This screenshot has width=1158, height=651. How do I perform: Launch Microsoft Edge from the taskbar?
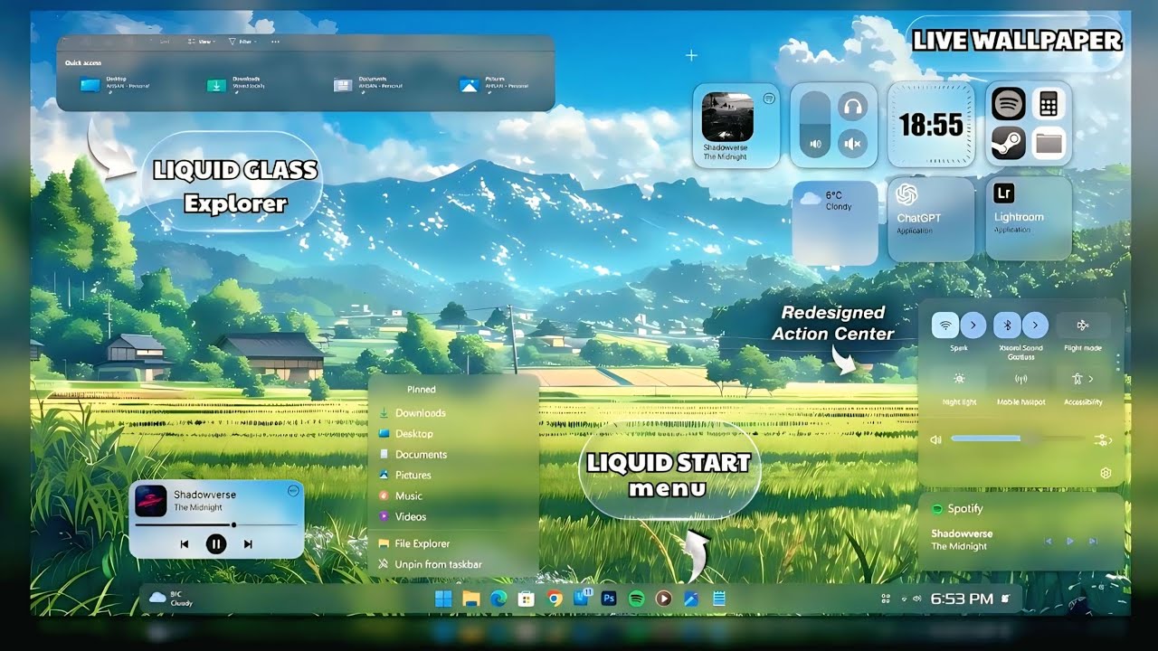(x=498, y=599)
